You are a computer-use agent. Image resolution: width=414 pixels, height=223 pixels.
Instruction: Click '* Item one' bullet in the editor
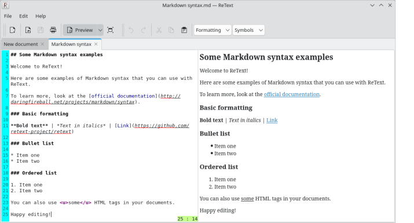pyautogui.click(x=25, y=155)
